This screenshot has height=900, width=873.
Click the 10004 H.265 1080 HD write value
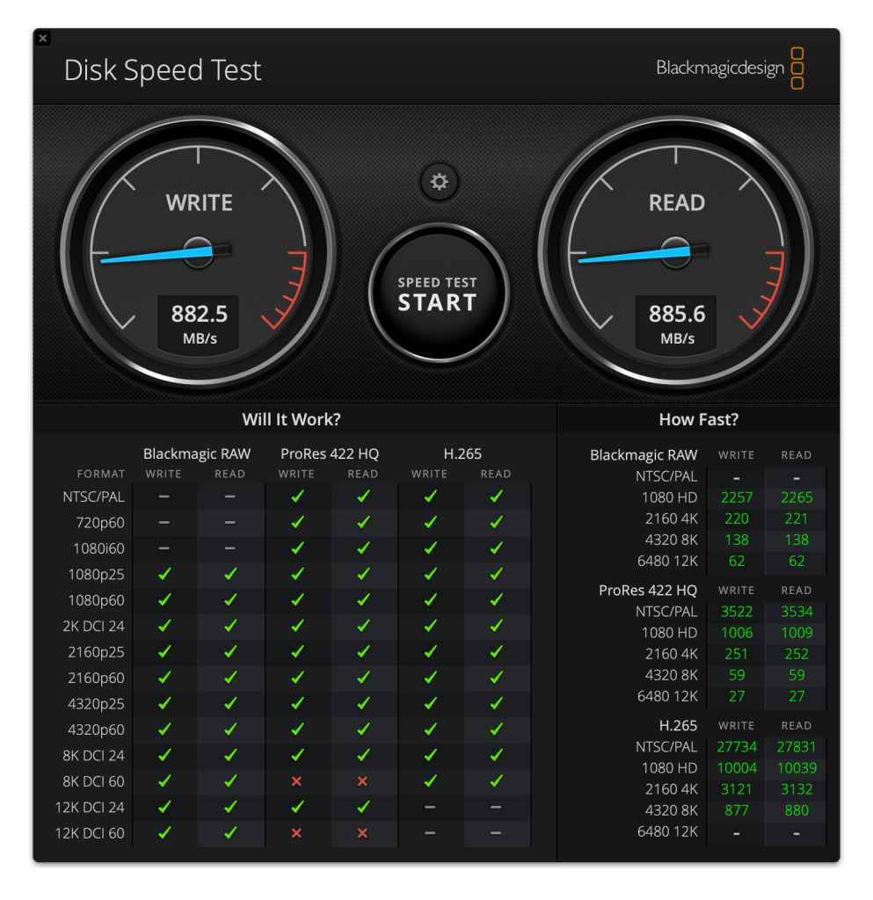pos(737,768)
